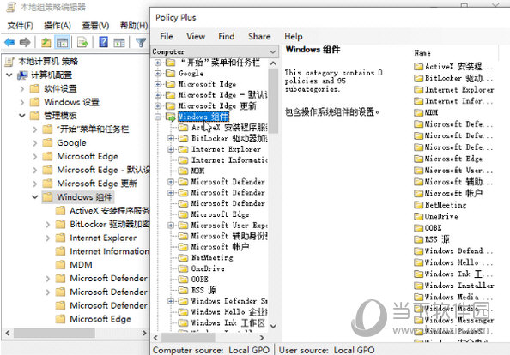Collapse 管理模板 in Group Policy Editor tree
Image resolution: width=510 pixels, height=355 pixels.
[x=22, y=115]
